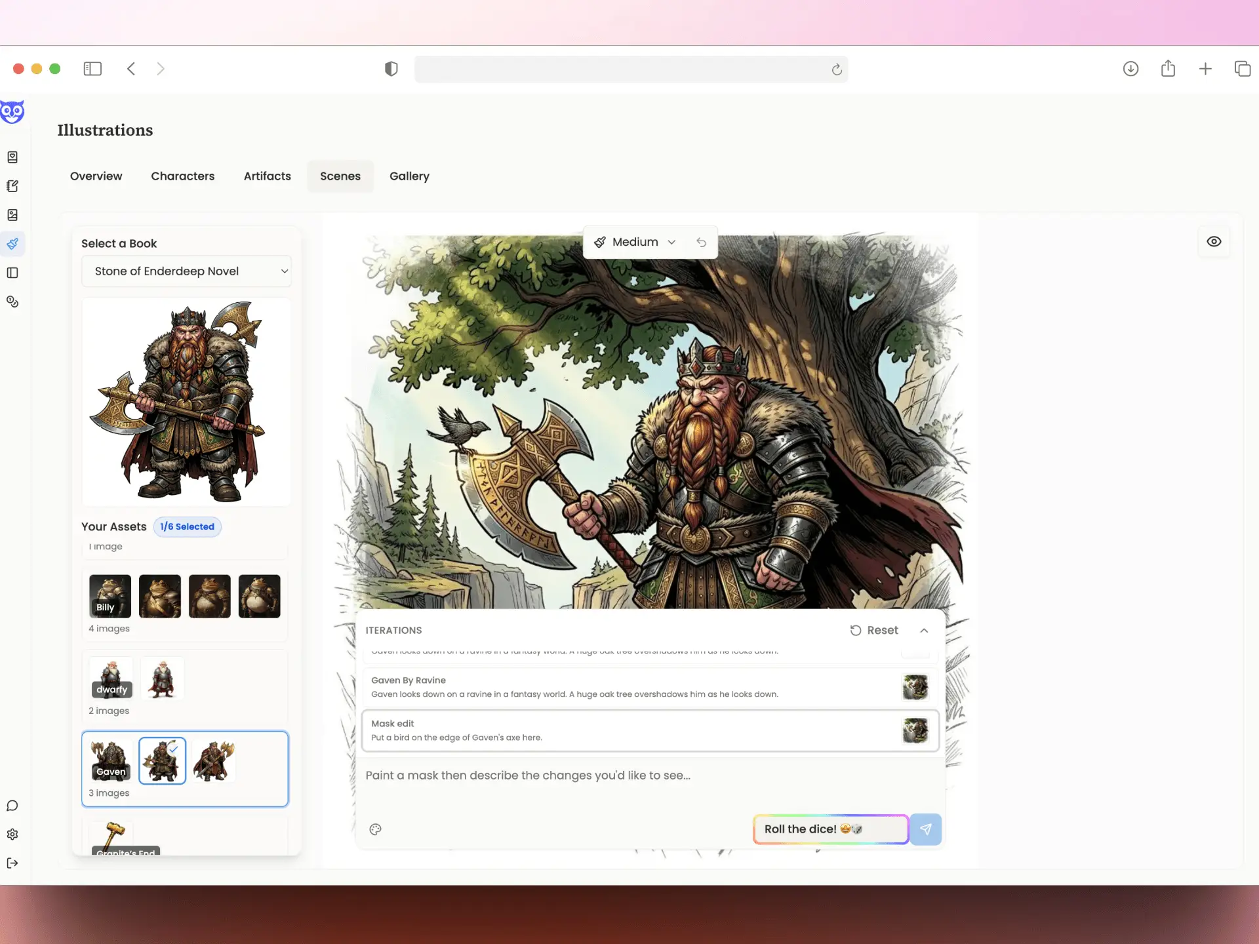Open the notes edit sidebar icon
Viewport: 1259px width, 944px height.
tap(12, 186)
